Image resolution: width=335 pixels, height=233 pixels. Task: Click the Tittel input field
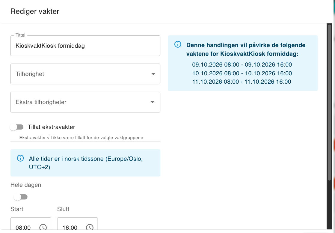click(85, 46)
